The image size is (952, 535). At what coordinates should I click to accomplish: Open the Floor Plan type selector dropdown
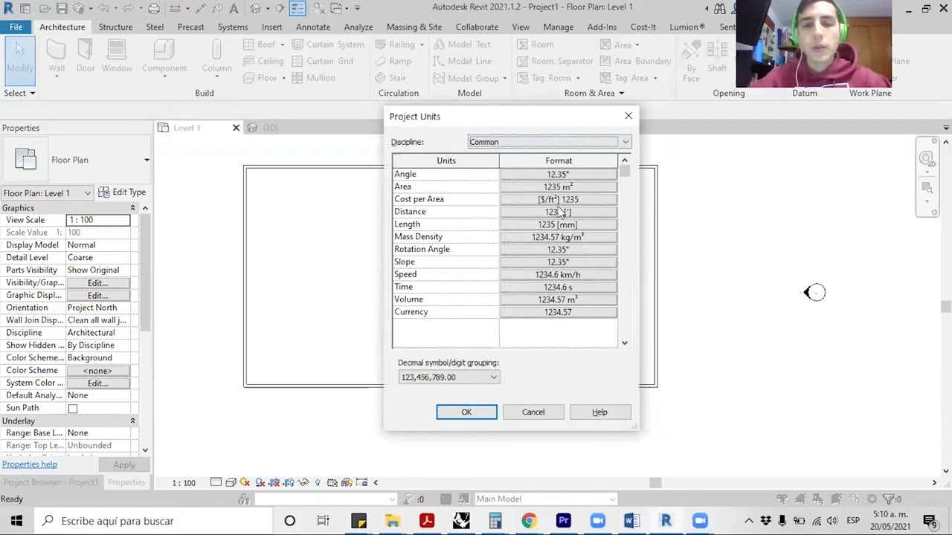tap(75, 160)
